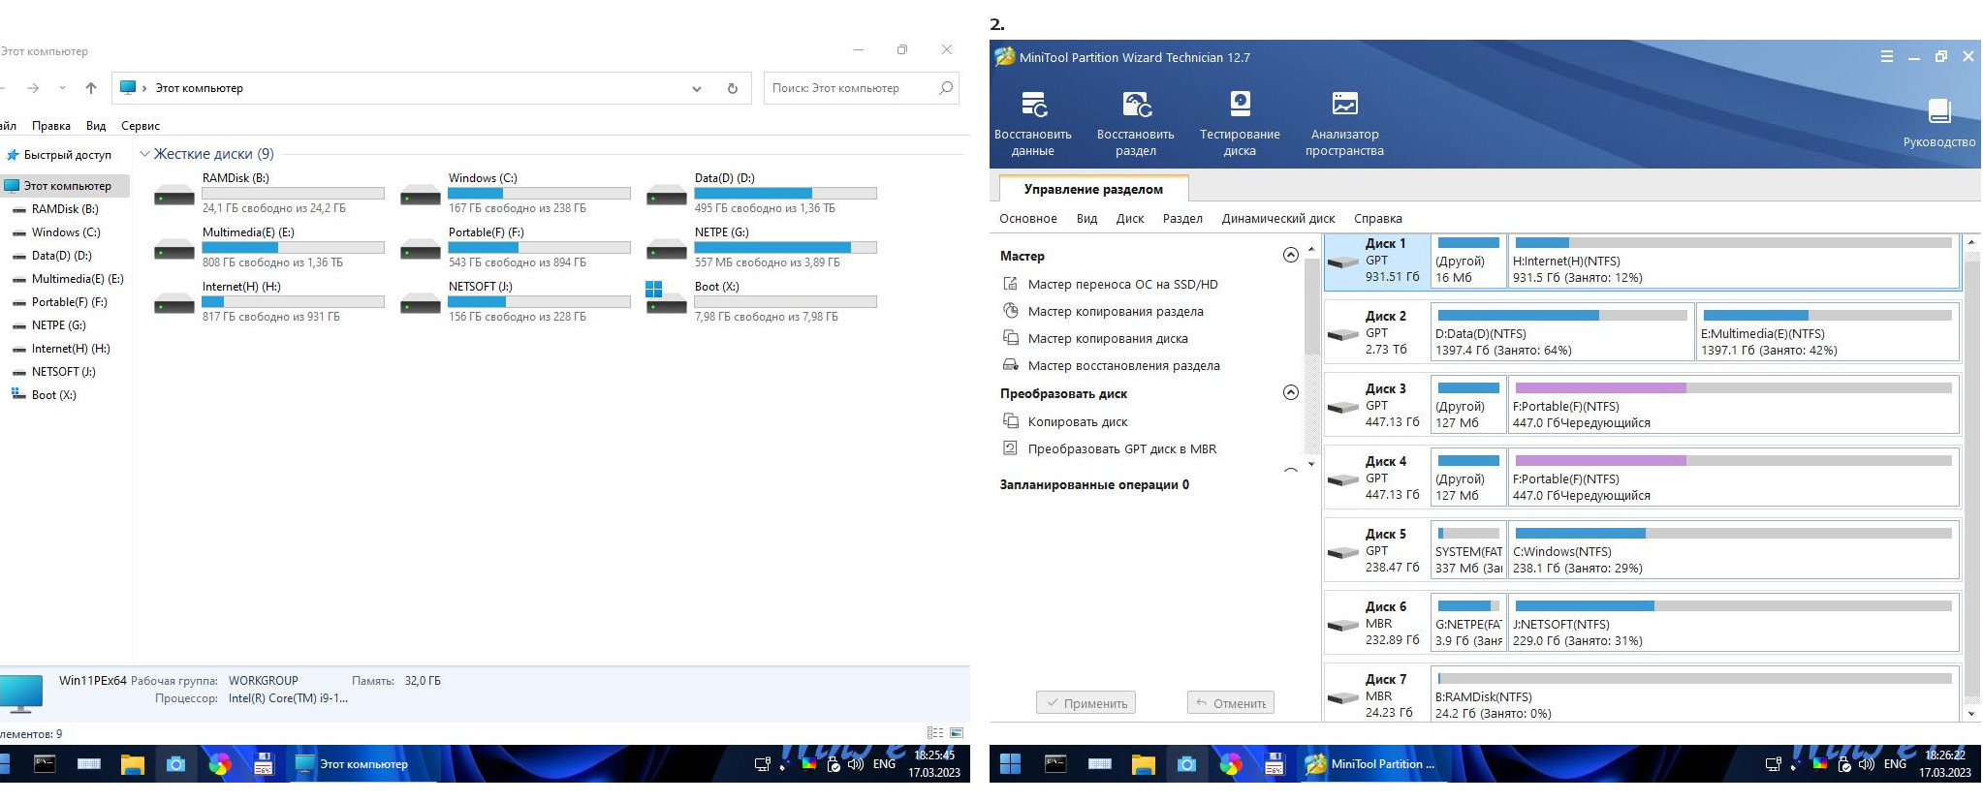Select Диск 3 GPT header
The height and width of the screenshot is (802, 1983).
(1377, 406)
